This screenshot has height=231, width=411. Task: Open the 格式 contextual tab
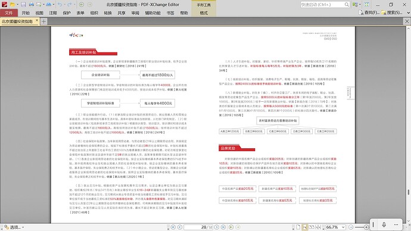point(204,13)
